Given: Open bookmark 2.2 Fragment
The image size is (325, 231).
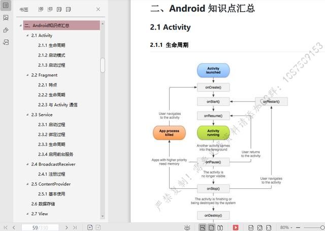Looking at the screenshot, I should [44, 75].
